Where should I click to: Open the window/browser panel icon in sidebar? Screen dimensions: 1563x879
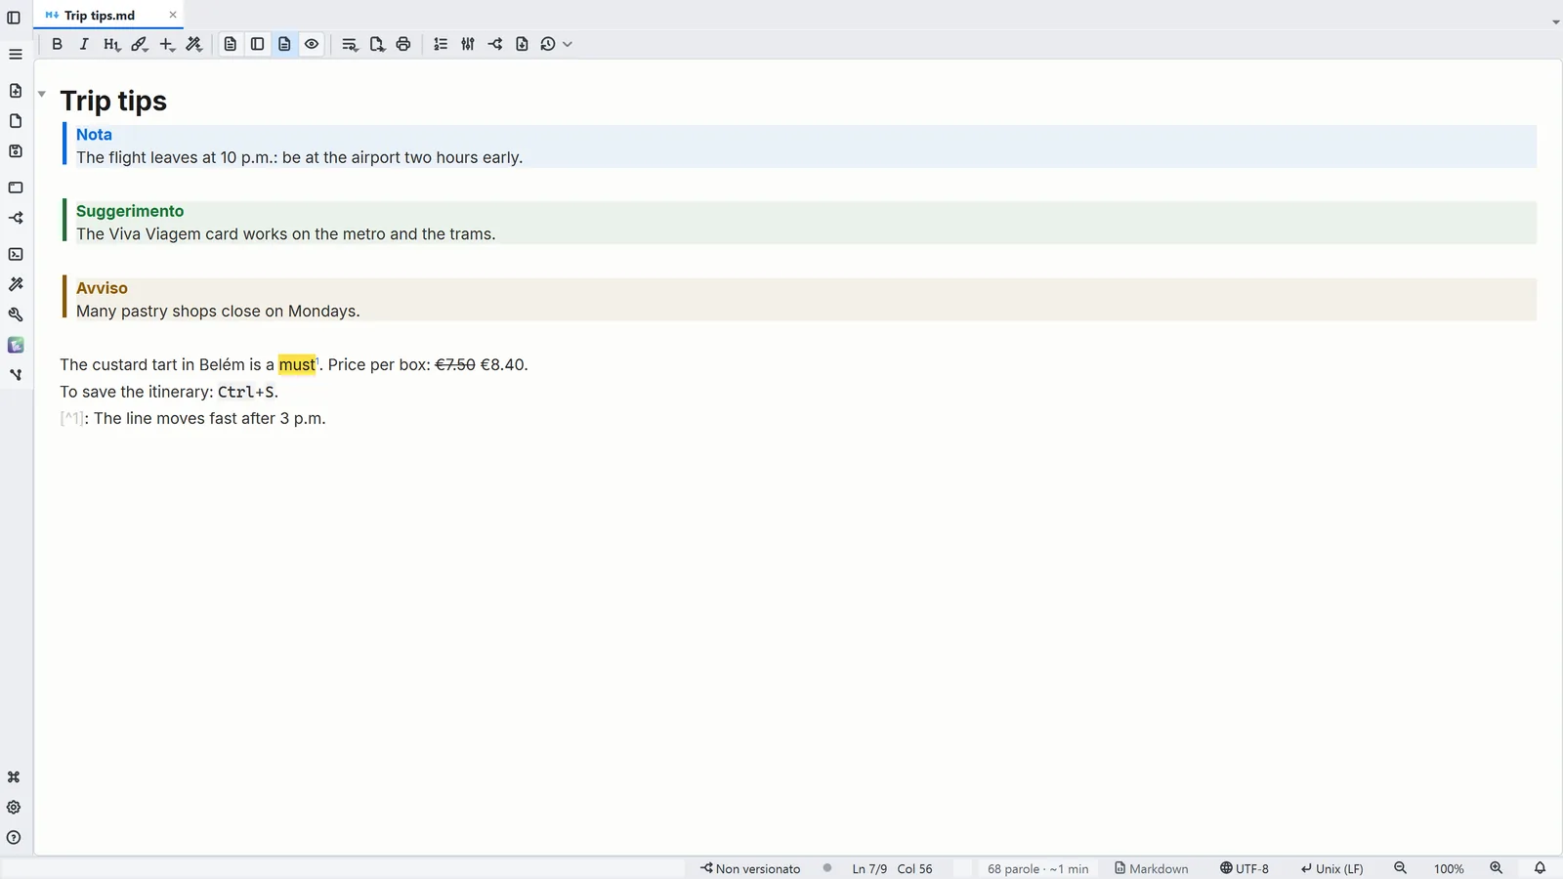click(x=16, y=188)
